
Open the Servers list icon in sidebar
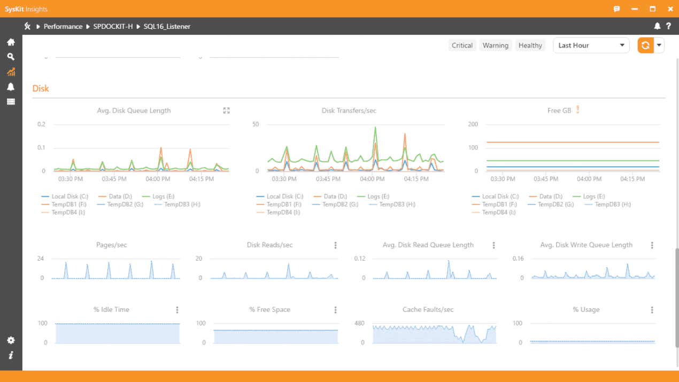click(11, 102)
